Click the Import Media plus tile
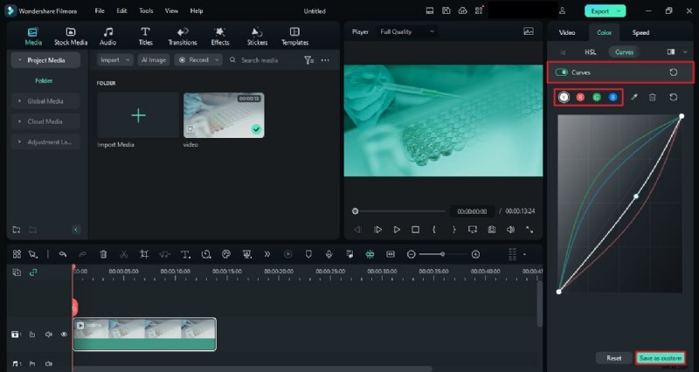Image resolution: width=699 pixels, height=372 pixels. pos(138,115)
